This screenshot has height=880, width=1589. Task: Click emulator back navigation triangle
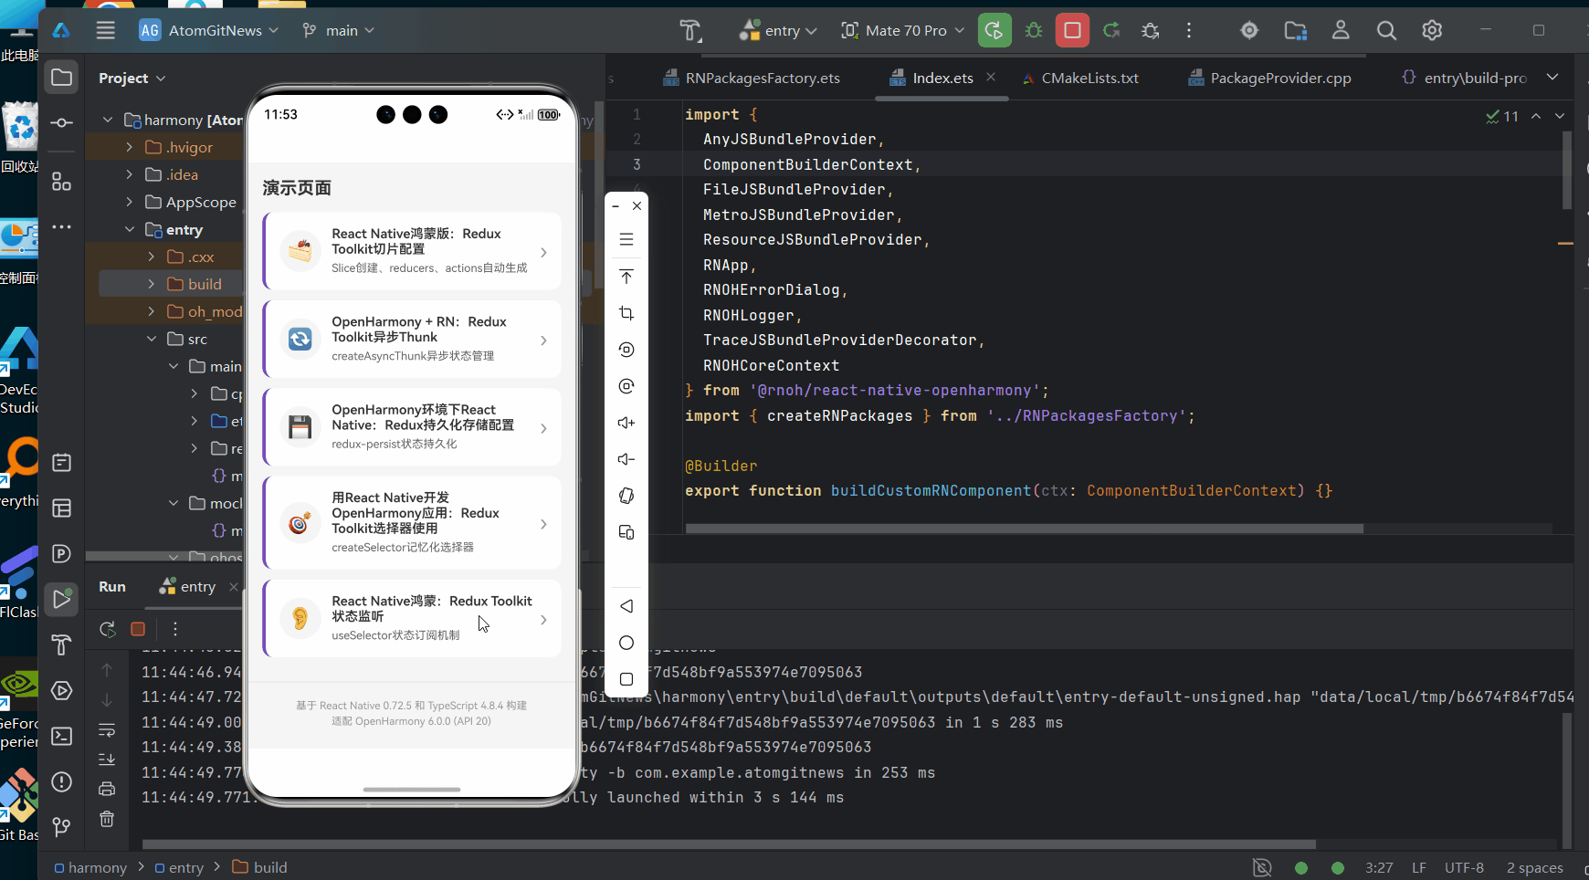click(x=626, y=606)
